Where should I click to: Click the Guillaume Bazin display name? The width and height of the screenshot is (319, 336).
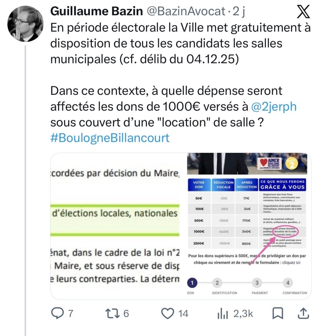coord(96,12)
